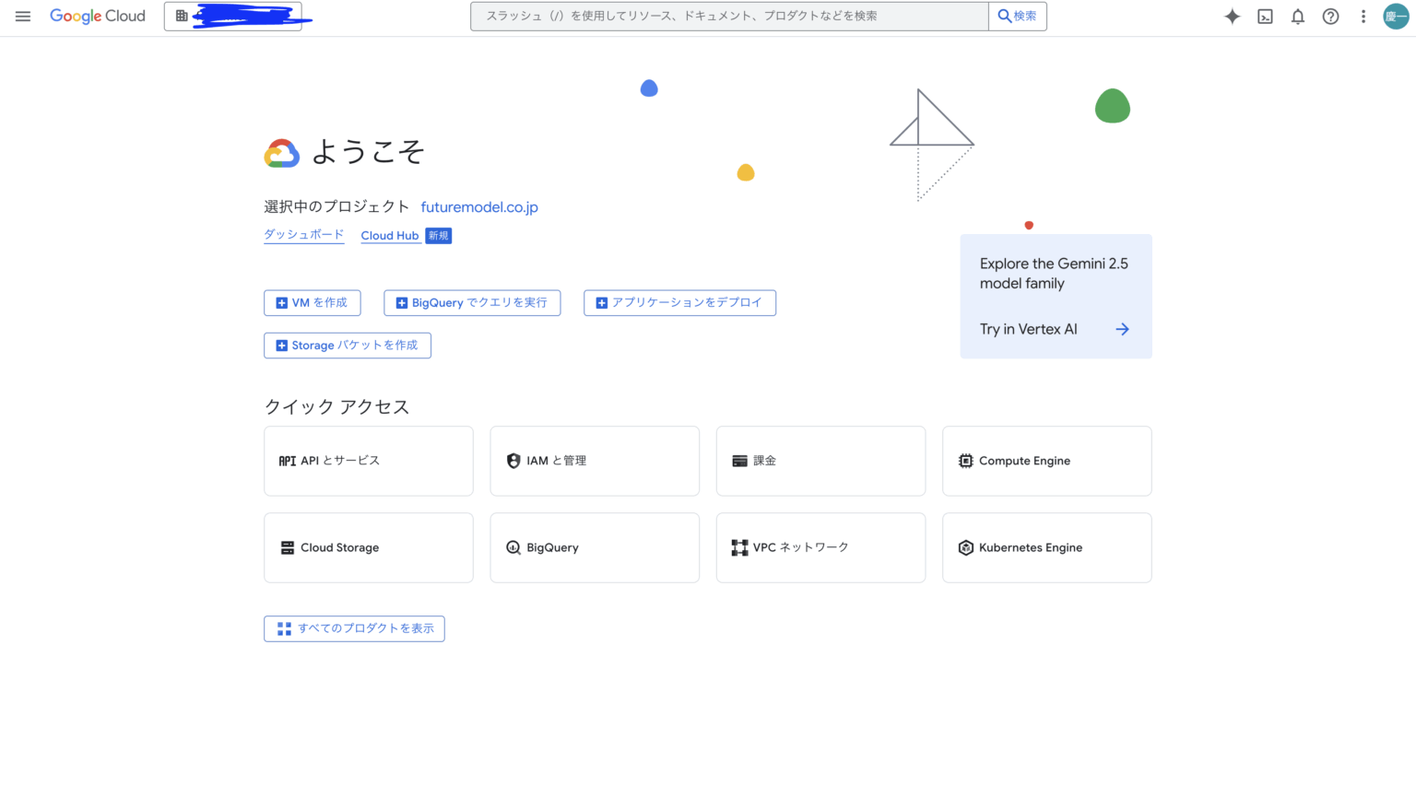
Task: Open the notifications bell
Action: [x=1298, y=16]
